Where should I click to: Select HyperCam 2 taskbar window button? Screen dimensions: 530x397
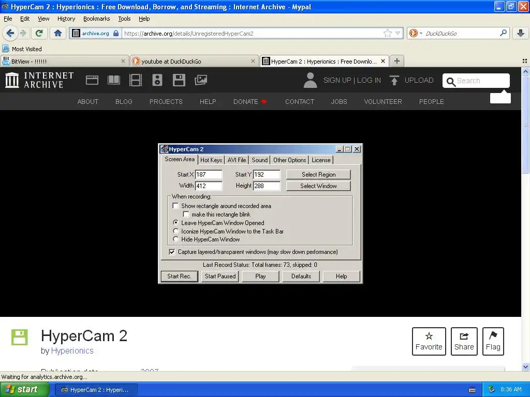pos(96,390)
